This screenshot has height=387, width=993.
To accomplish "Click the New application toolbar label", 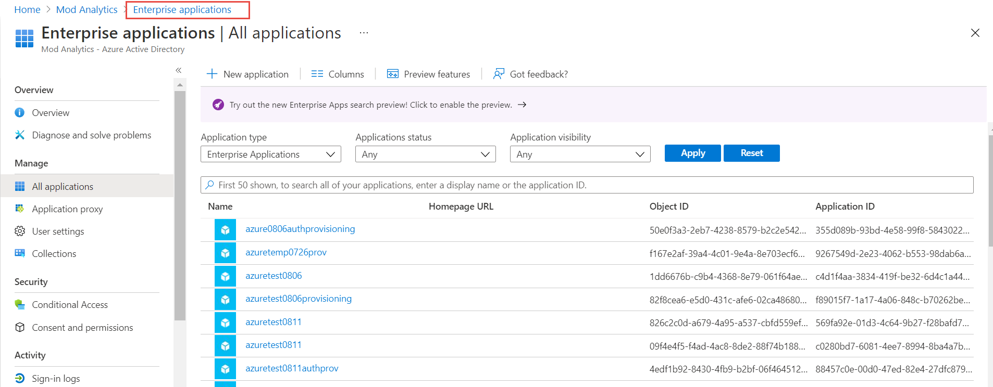I will [256, 74].
